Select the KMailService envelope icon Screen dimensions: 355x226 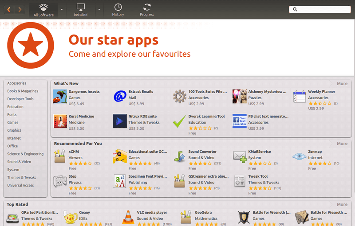(240, 156)
